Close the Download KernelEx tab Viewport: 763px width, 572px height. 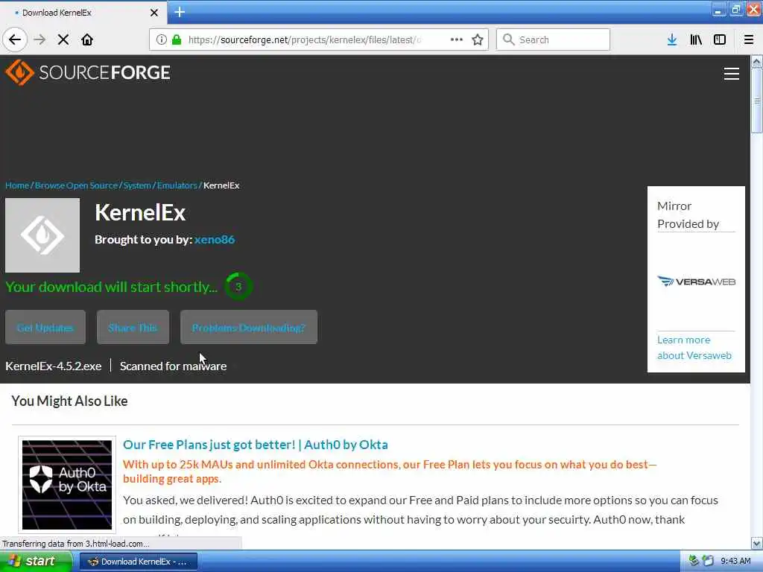154,13
